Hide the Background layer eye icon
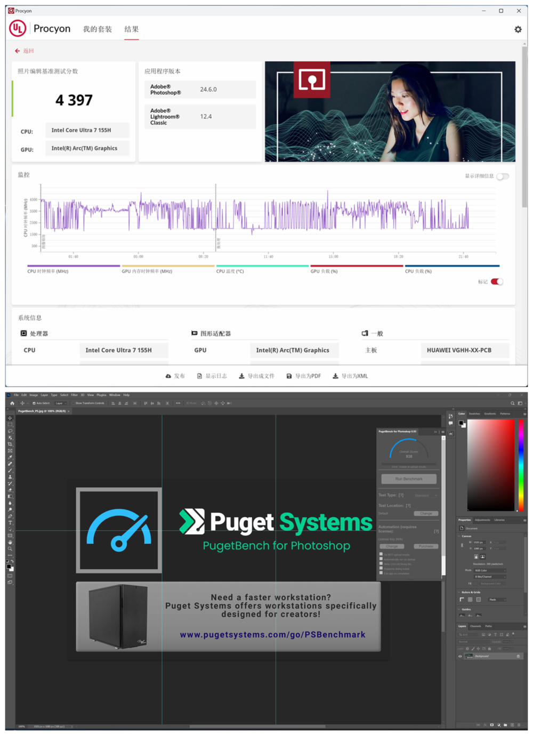 (x=460, y=656)
